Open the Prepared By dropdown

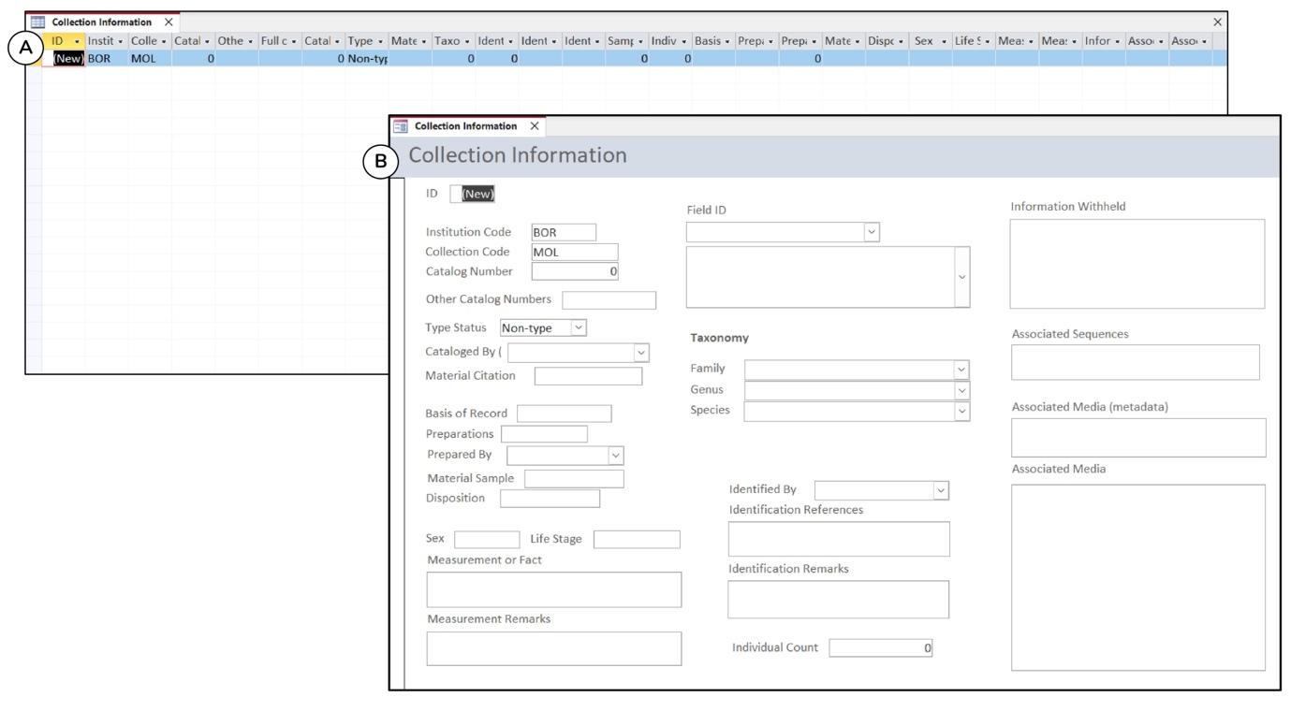(615, 456)
